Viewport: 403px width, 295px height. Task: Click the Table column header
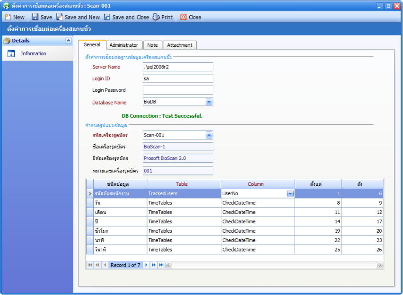(x=184, y=184)
